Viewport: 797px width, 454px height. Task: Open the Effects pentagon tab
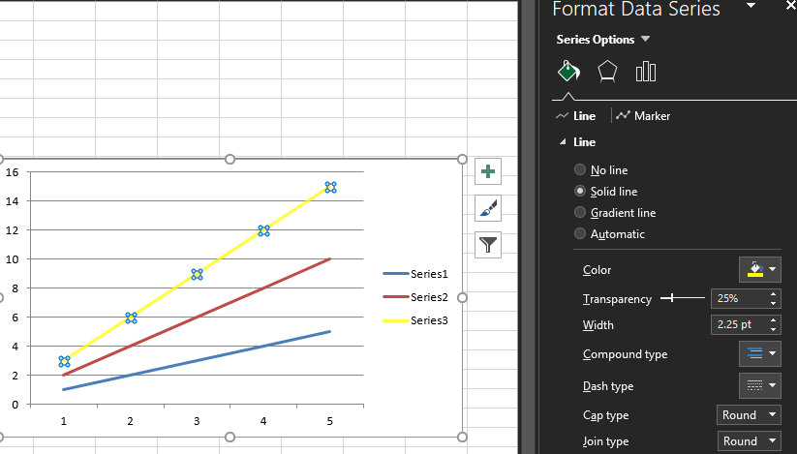607,72
